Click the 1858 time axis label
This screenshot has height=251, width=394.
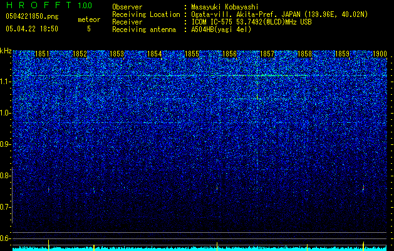[304, 54]
